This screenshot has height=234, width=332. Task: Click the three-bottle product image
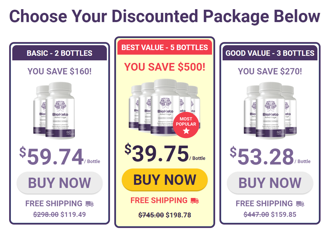tap(270, 111)
